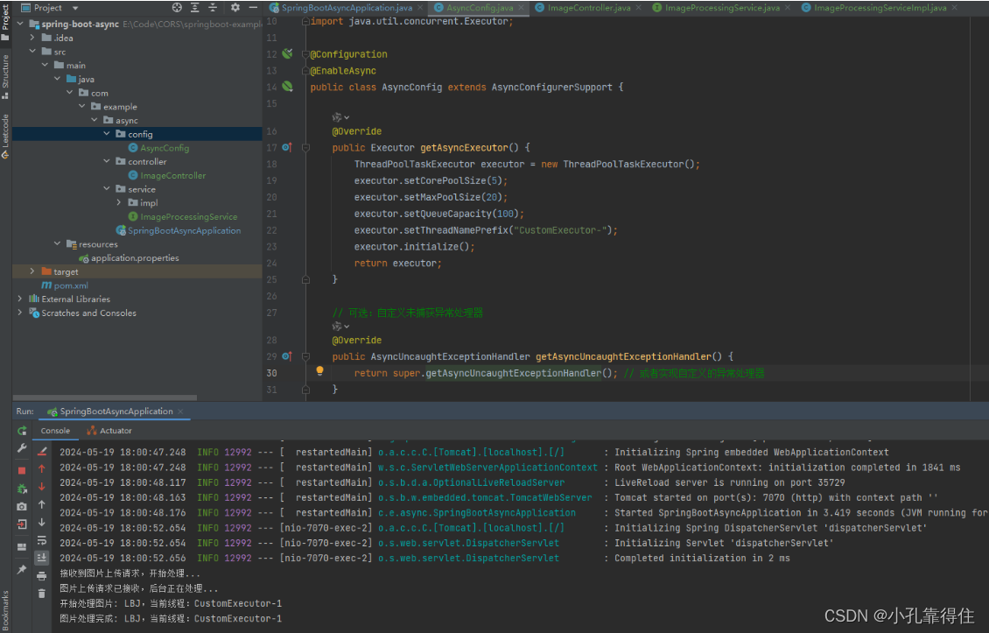989x633 pixels.
Task: Collapse all Project tree nodes with the toolbar icon
Action: point(214,7)
